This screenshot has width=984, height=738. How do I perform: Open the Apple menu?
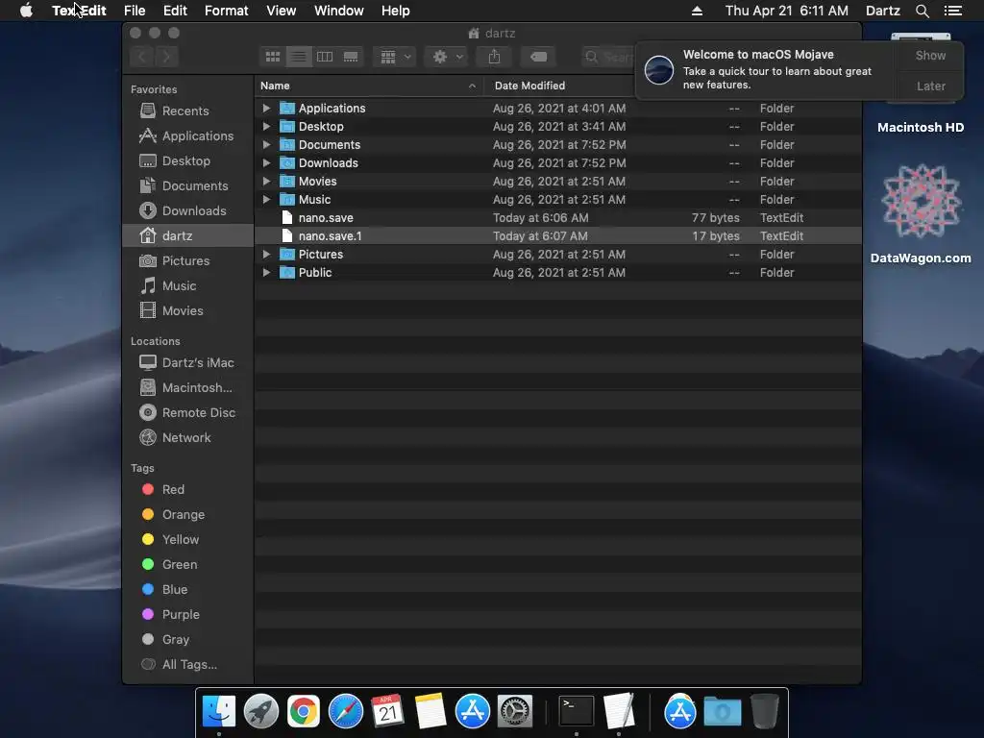click(x=26, y=11)
